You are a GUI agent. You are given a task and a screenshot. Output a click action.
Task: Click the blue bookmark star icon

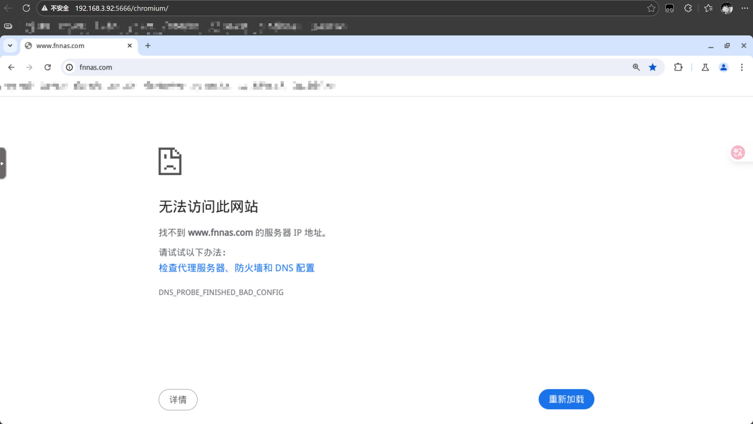tap(653, 67)
